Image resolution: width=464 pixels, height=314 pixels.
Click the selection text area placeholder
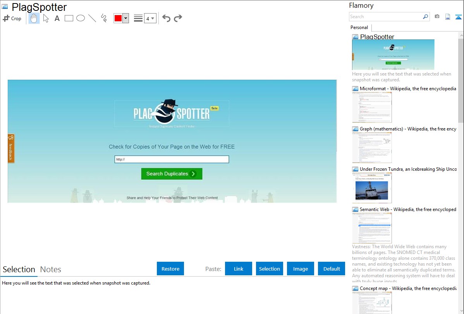tap(76, 283)
